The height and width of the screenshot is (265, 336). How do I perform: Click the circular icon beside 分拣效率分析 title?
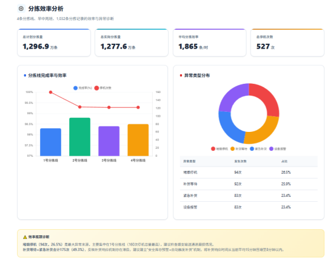coord(21,9)
